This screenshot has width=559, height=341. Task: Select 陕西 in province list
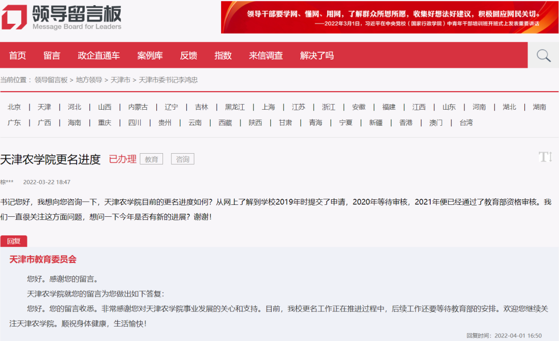point(255,123)
